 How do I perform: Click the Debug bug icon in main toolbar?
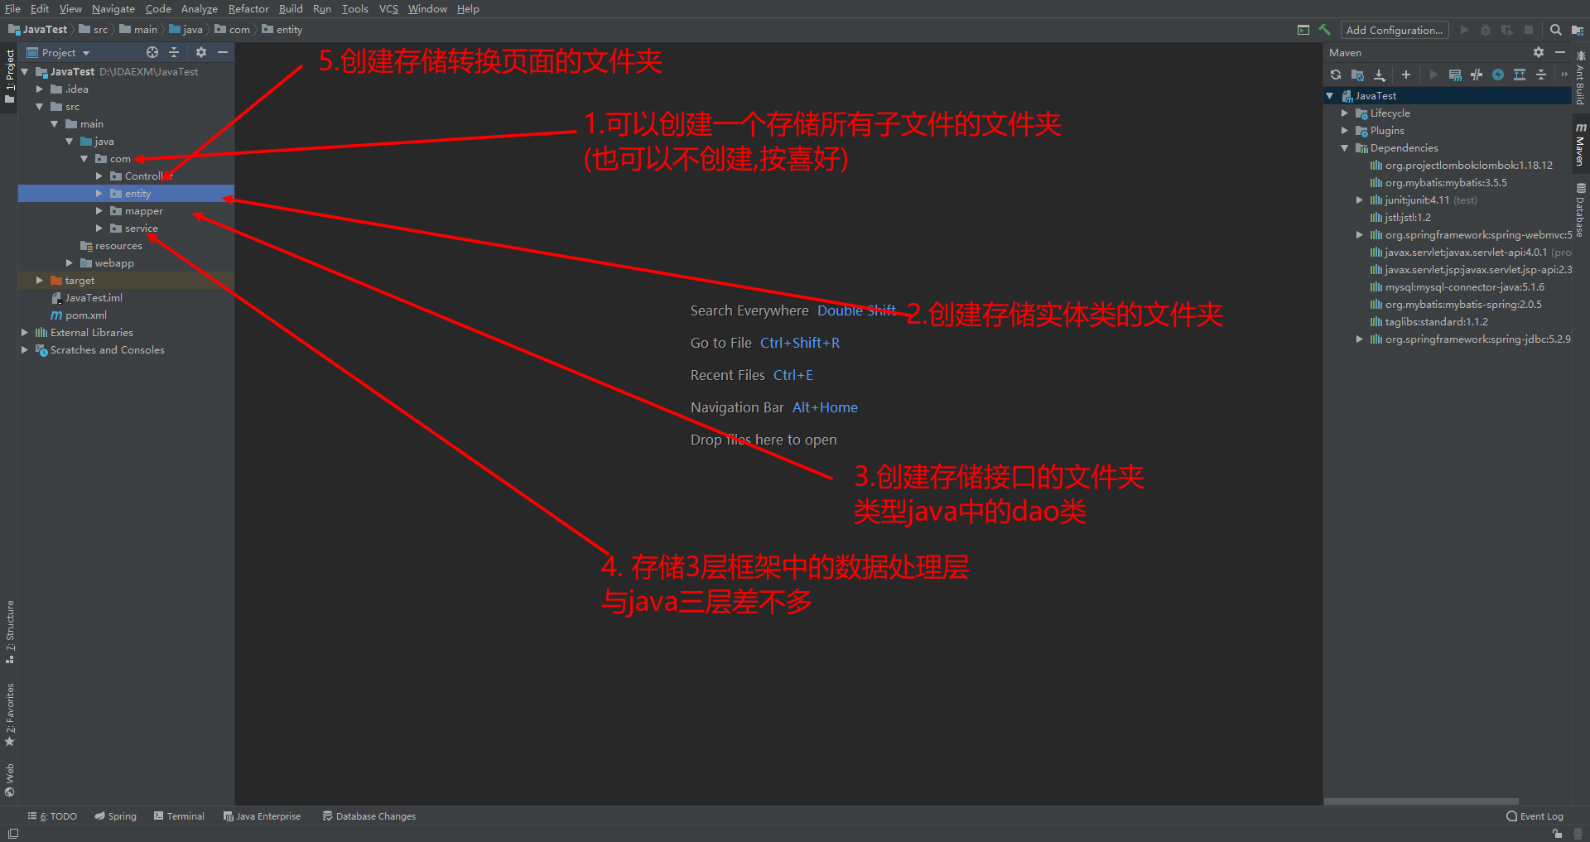pyautogui.click(x=1486, y=30)
